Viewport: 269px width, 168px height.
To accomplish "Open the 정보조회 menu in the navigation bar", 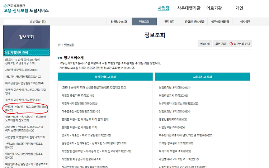I will click(x=144, y=21).
